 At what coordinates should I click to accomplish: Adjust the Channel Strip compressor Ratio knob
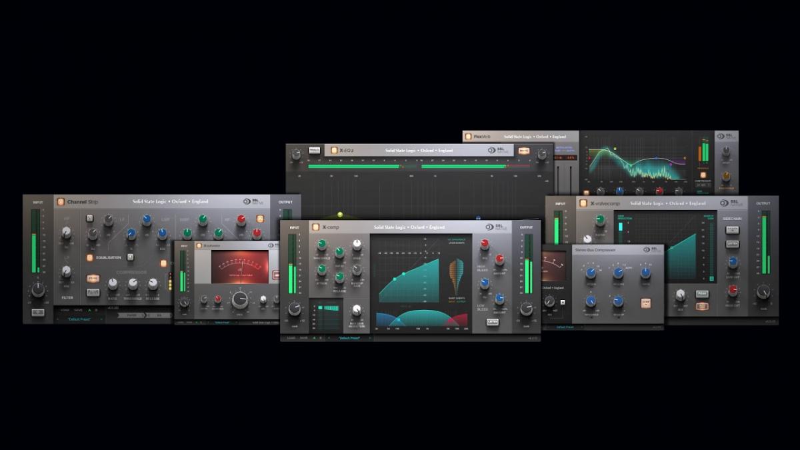point(113,283)
